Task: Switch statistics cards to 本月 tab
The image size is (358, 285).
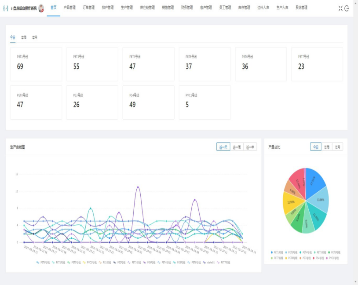Action: (34, 38)
